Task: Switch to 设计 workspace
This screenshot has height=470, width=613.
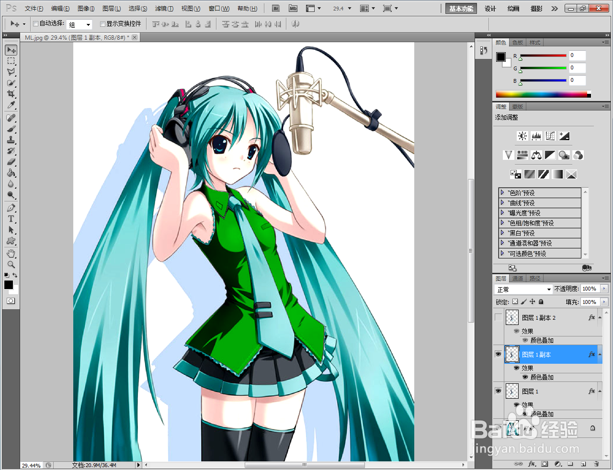Action: click(x=490, y=9)
